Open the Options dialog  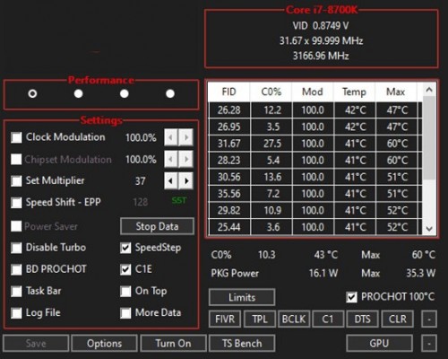point(105,343)
